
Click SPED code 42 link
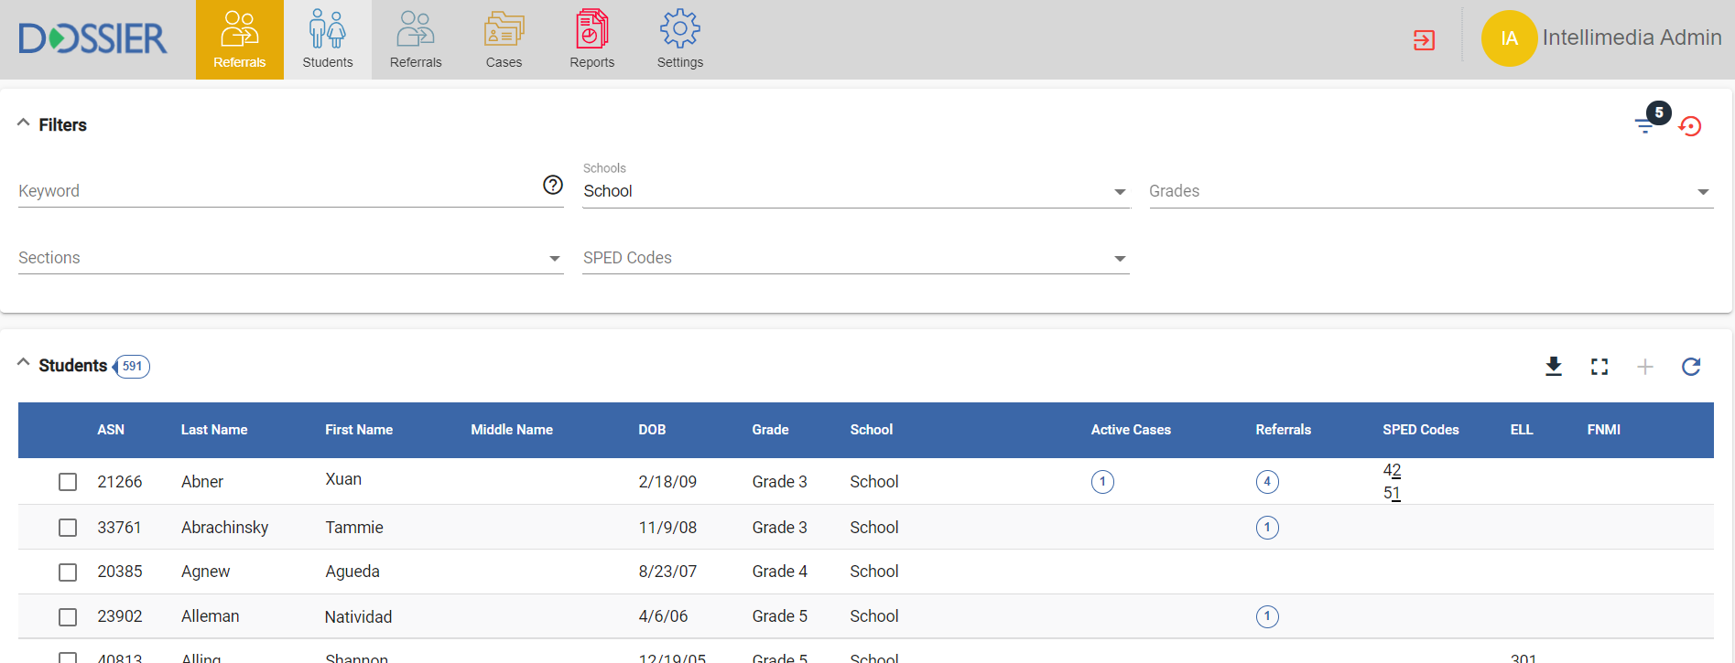tap(1392, 470)
